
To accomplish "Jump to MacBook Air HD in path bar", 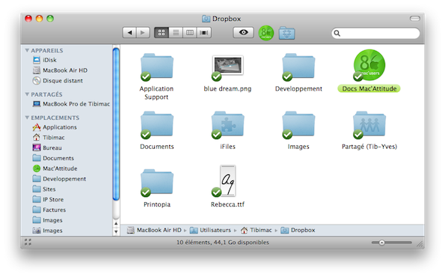I will [x=154, y=230].
